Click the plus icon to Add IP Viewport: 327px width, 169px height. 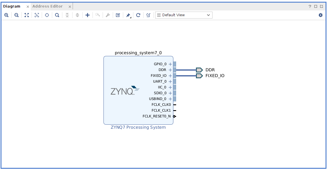88,15
